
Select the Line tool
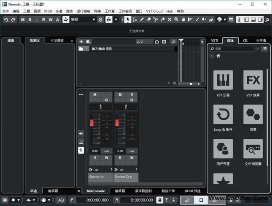tap(197, 20)
